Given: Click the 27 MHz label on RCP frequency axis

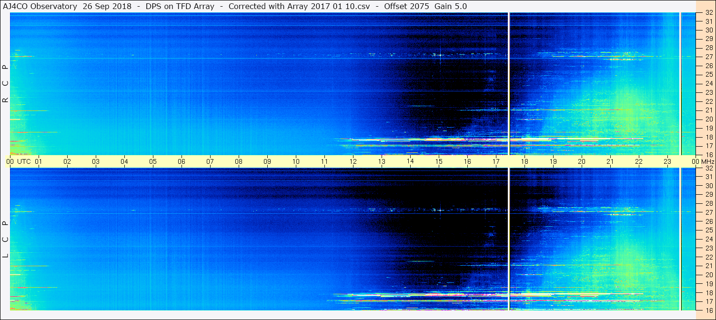Looking at the screenshot, I should [x=709, y=57].
